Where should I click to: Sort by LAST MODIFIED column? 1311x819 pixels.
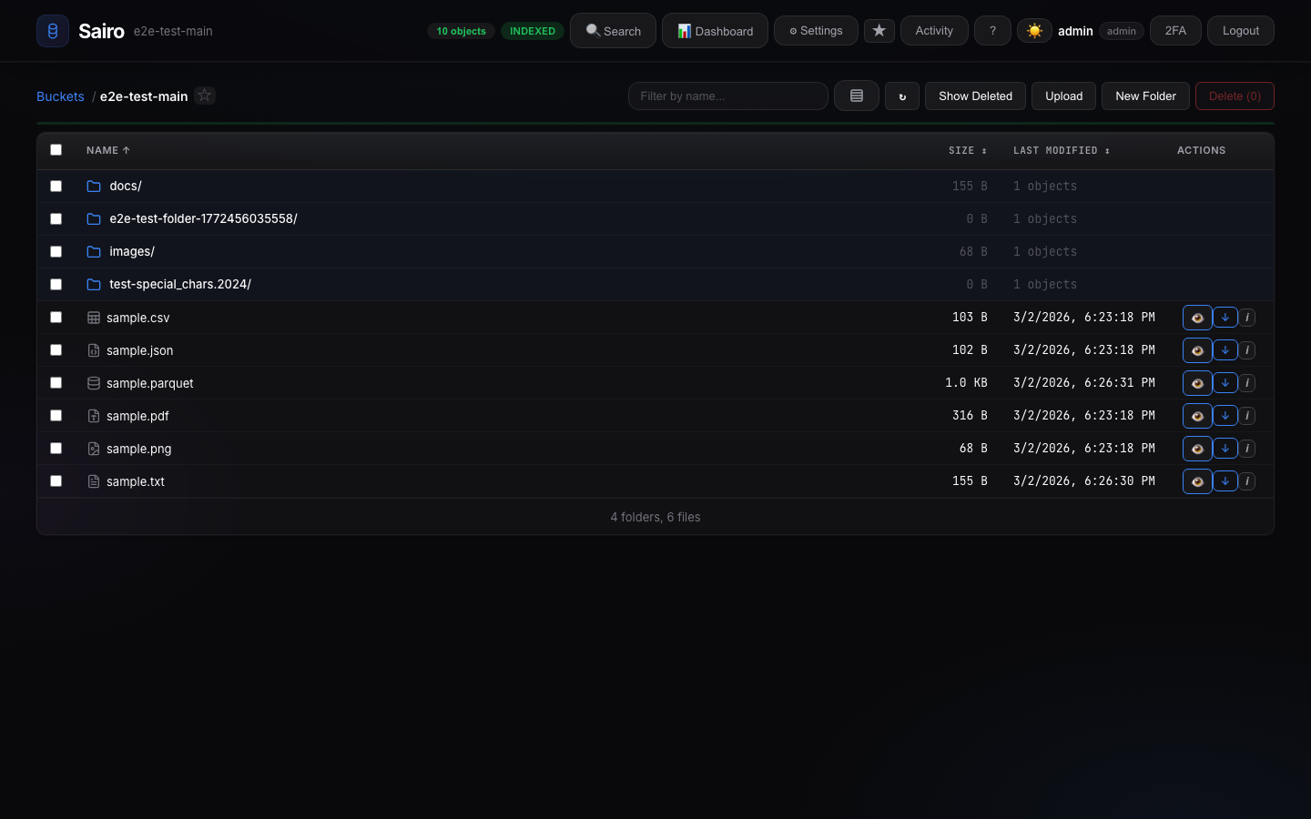pos(1062,150)
